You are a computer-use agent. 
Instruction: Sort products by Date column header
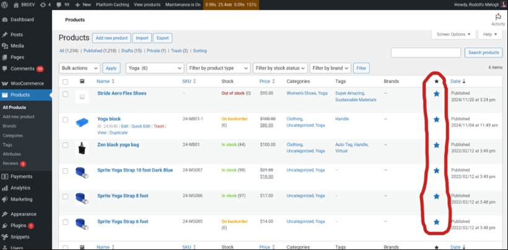(458, 82)
